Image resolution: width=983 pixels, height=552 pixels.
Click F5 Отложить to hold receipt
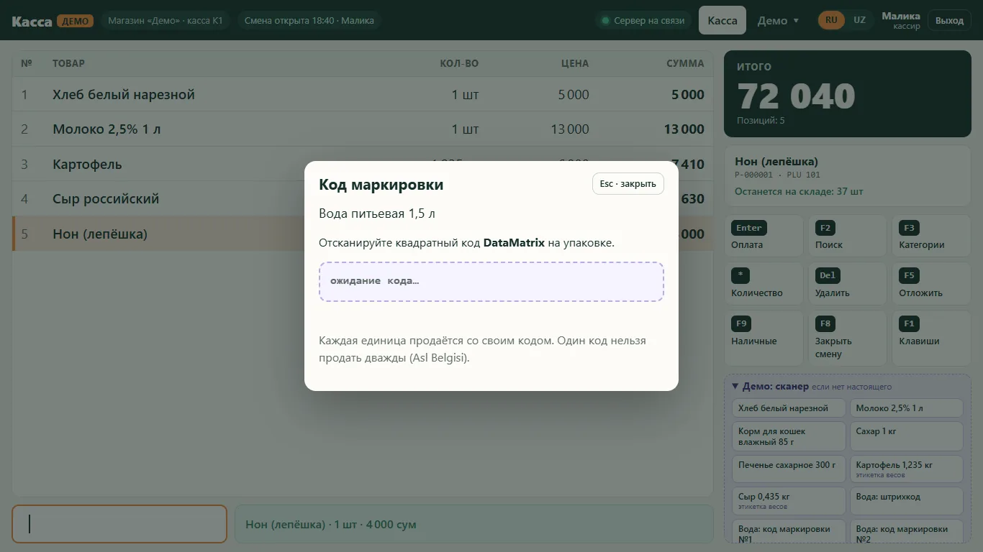(931, 284)
